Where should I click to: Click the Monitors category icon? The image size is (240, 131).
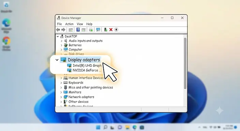click(65, 92)
